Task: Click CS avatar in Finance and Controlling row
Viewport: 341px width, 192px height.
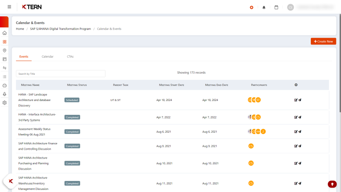Action: click(x=251, y=146)
